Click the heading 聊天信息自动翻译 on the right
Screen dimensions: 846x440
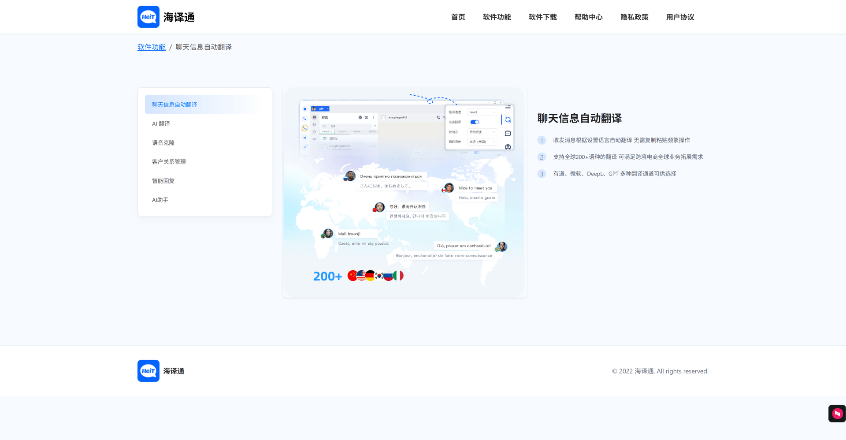579,118
